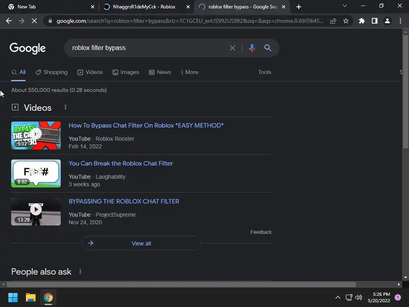Open the search Tools options
Screen dimensions: 409x307
[x=264, y=72]
